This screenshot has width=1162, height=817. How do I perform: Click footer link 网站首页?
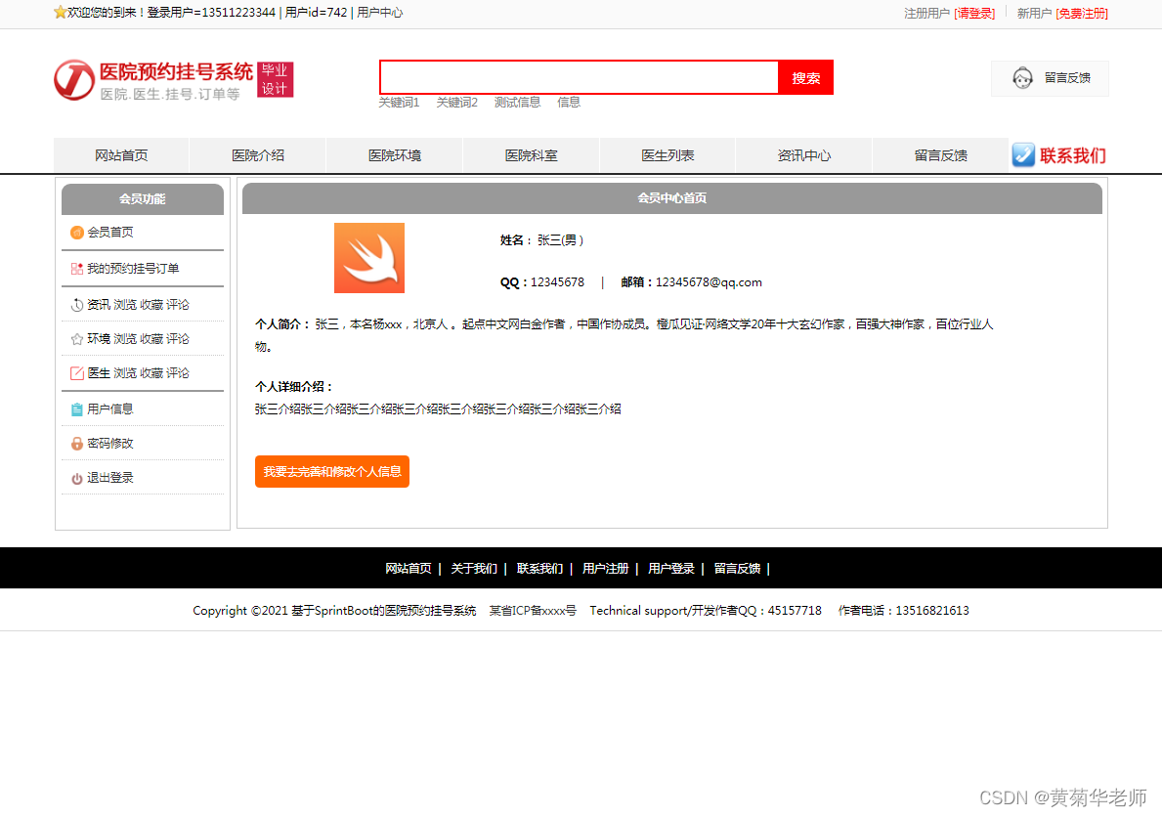coord(409,569)
